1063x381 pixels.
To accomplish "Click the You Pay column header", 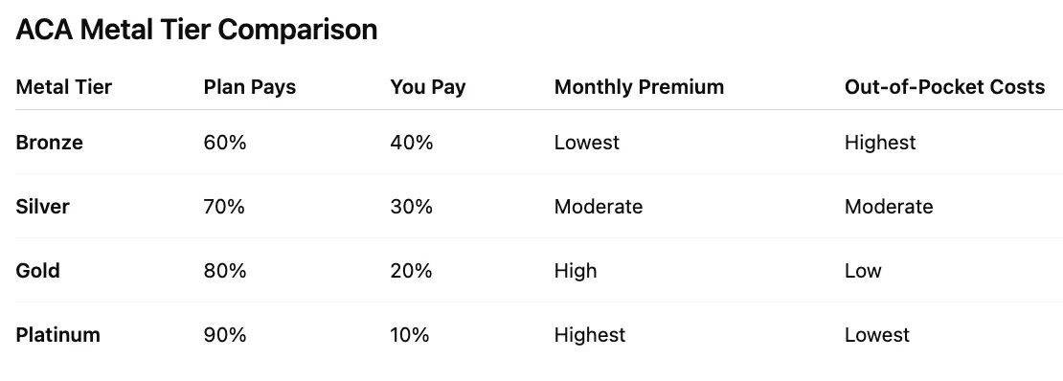I will pyautogui.click(x=428, y=87).
